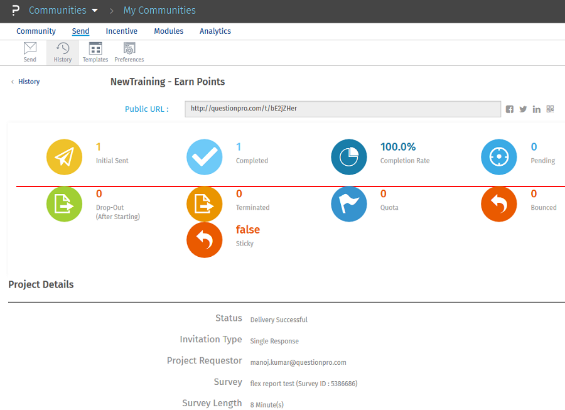
Task: Select the Send tab
Action: click(80, 31)
